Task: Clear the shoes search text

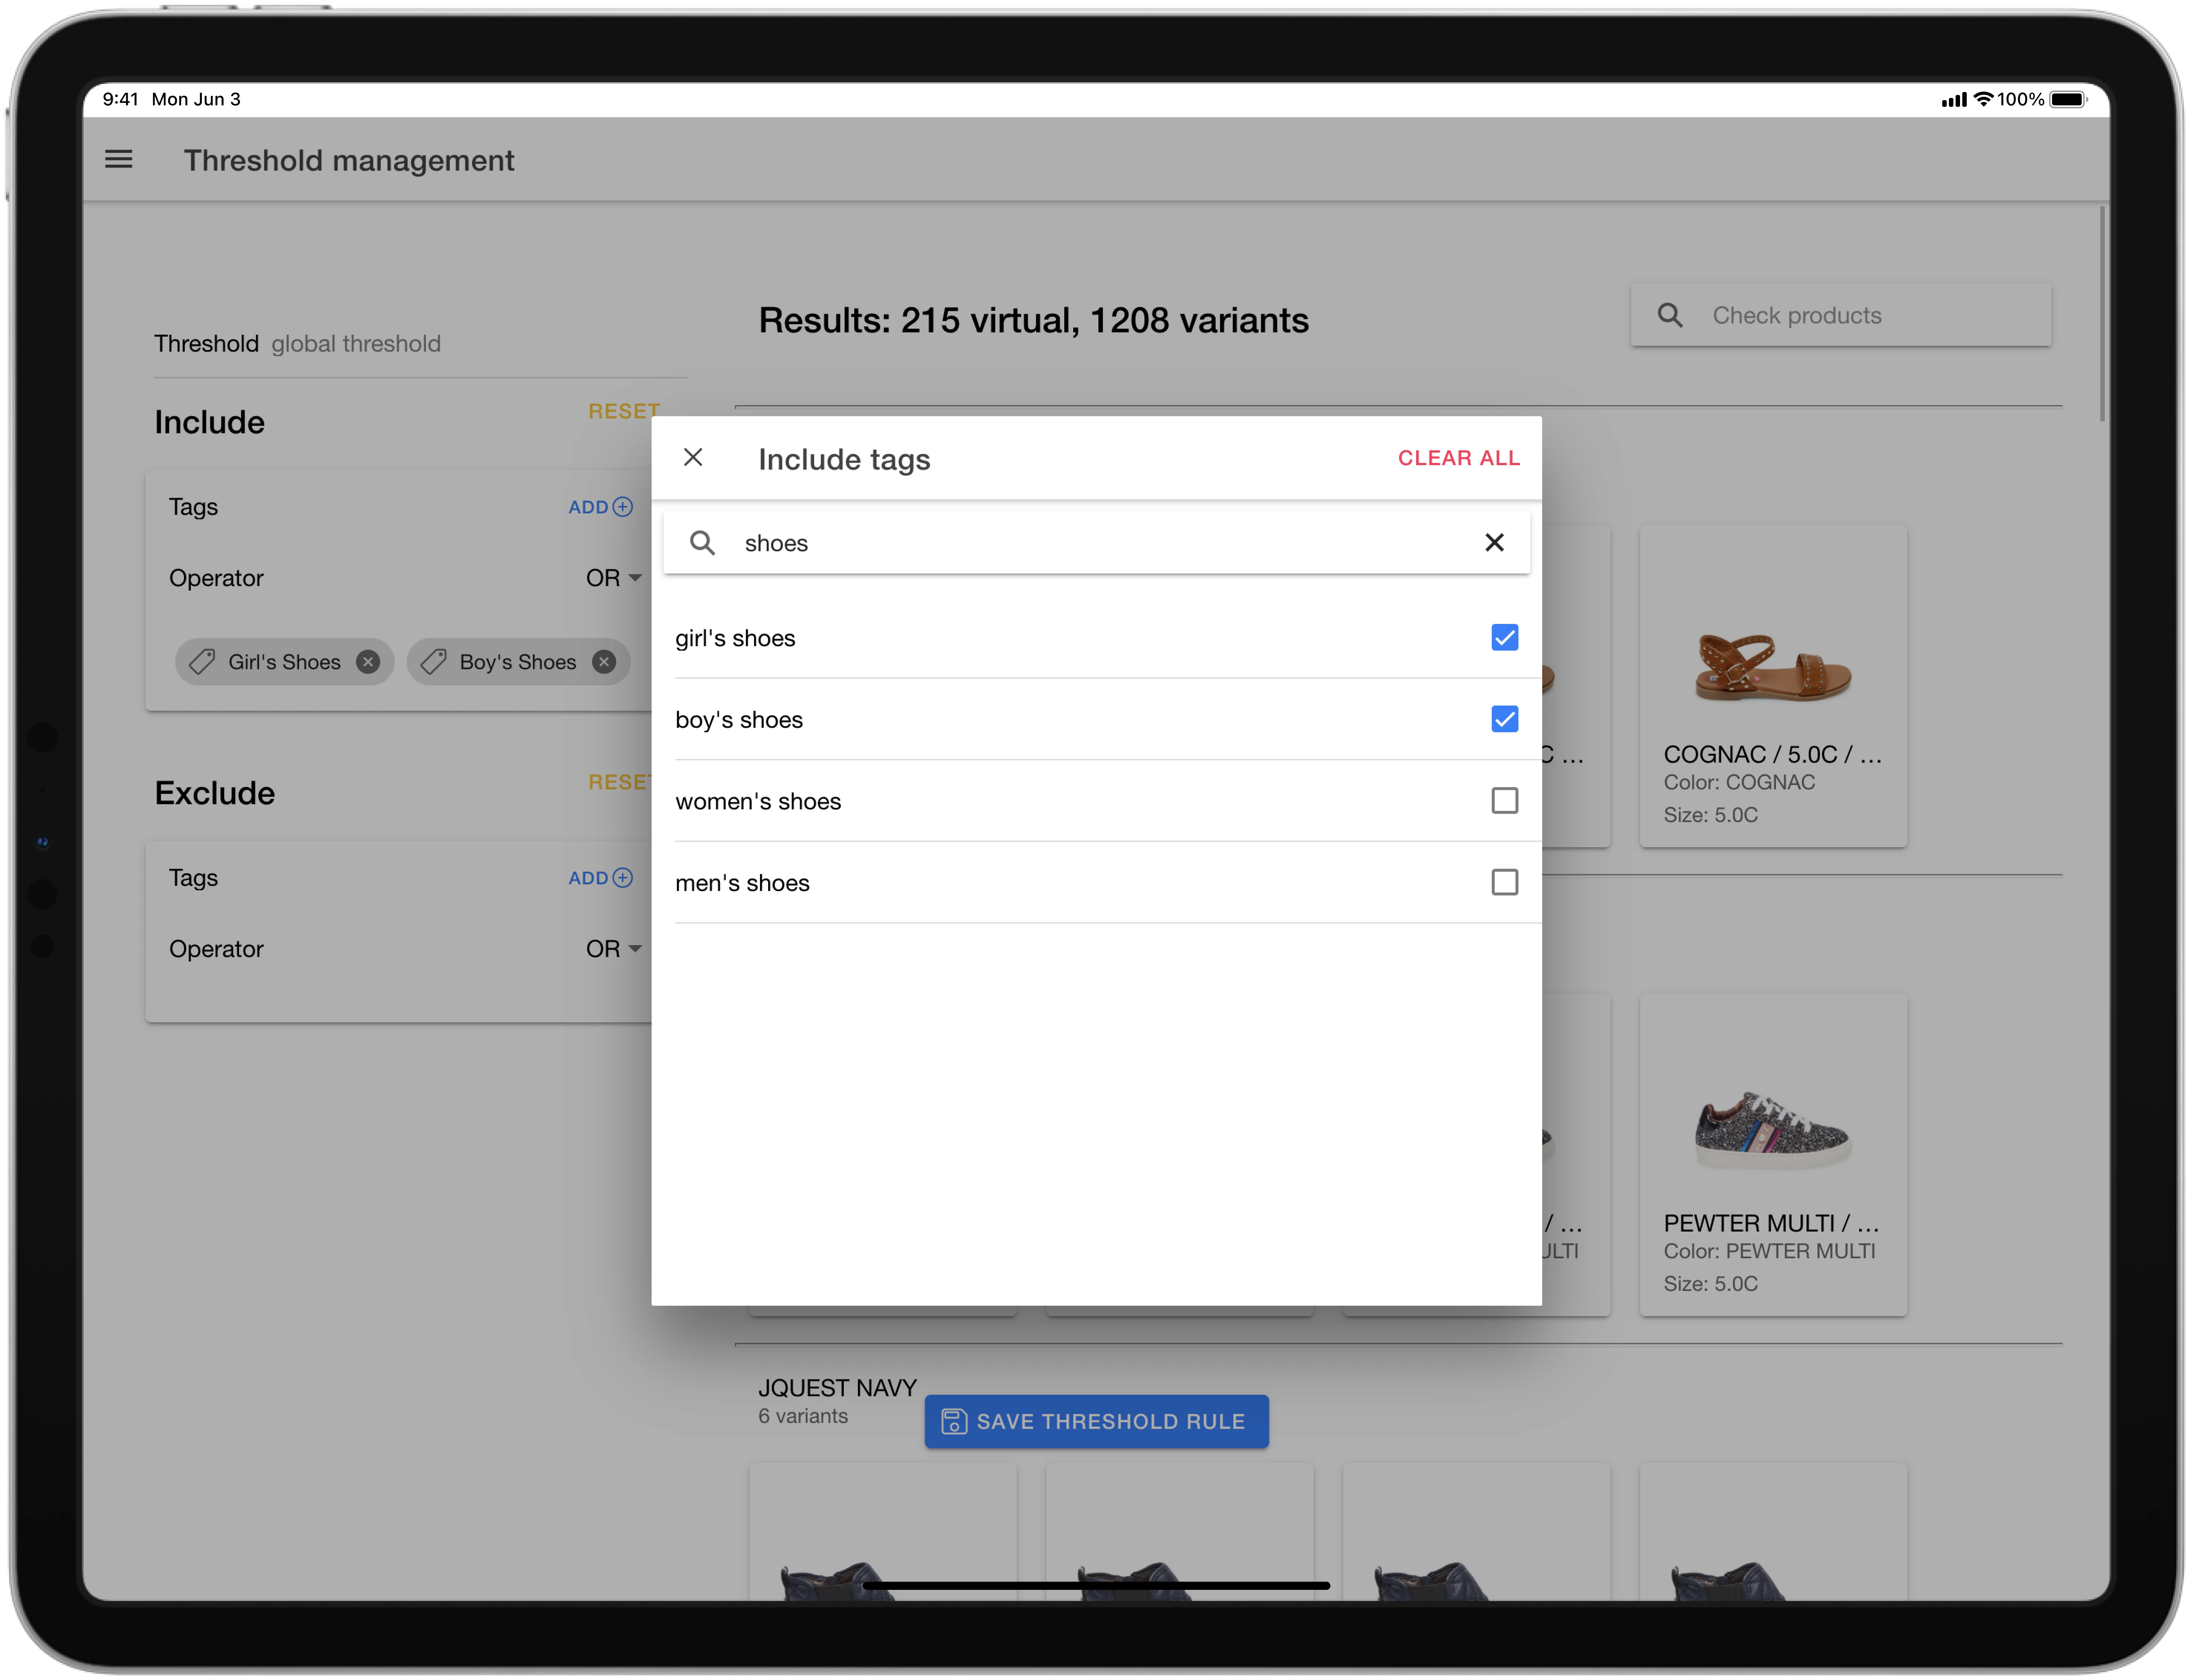Action: coord(1495,543)
